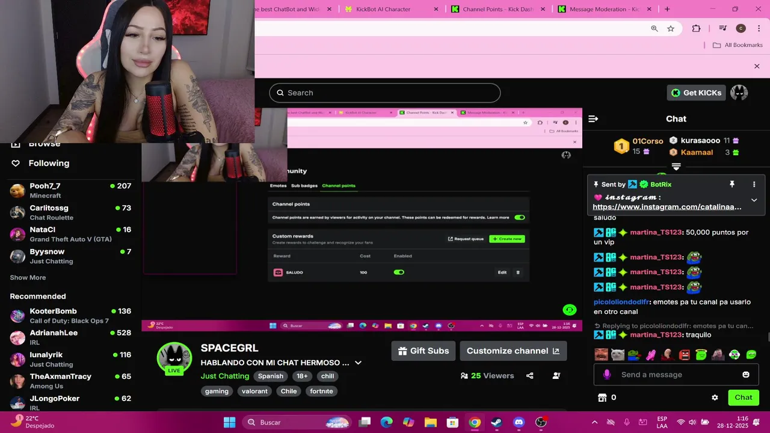Click the Send a message field
Image resolution: width=770 pixels, height=433 pixels.
(677, 375)
